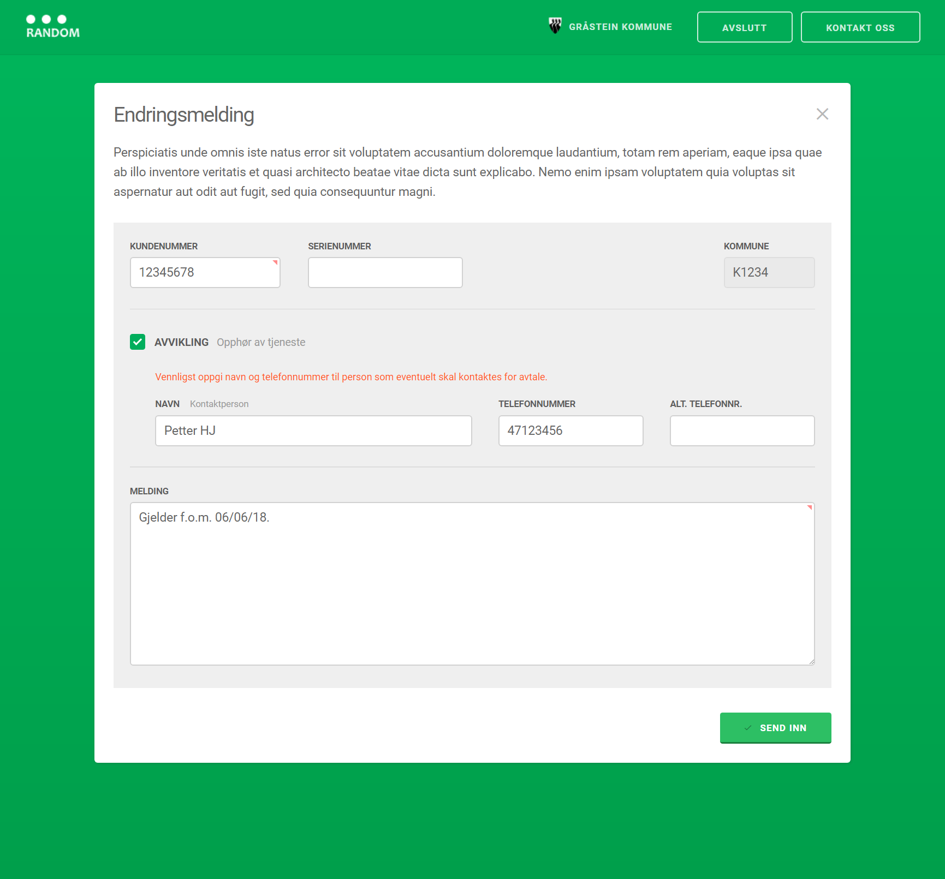The image size is (945, 879).
Task: Click inside the Melding text area
Action: (472, 584)
